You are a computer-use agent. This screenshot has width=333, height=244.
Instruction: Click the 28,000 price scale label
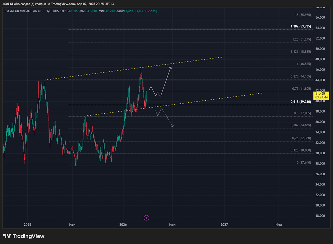coord(320,164)
